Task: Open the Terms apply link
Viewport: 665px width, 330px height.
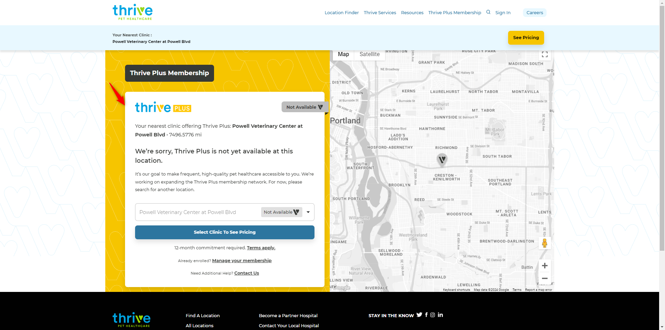Action: point(261,248)
